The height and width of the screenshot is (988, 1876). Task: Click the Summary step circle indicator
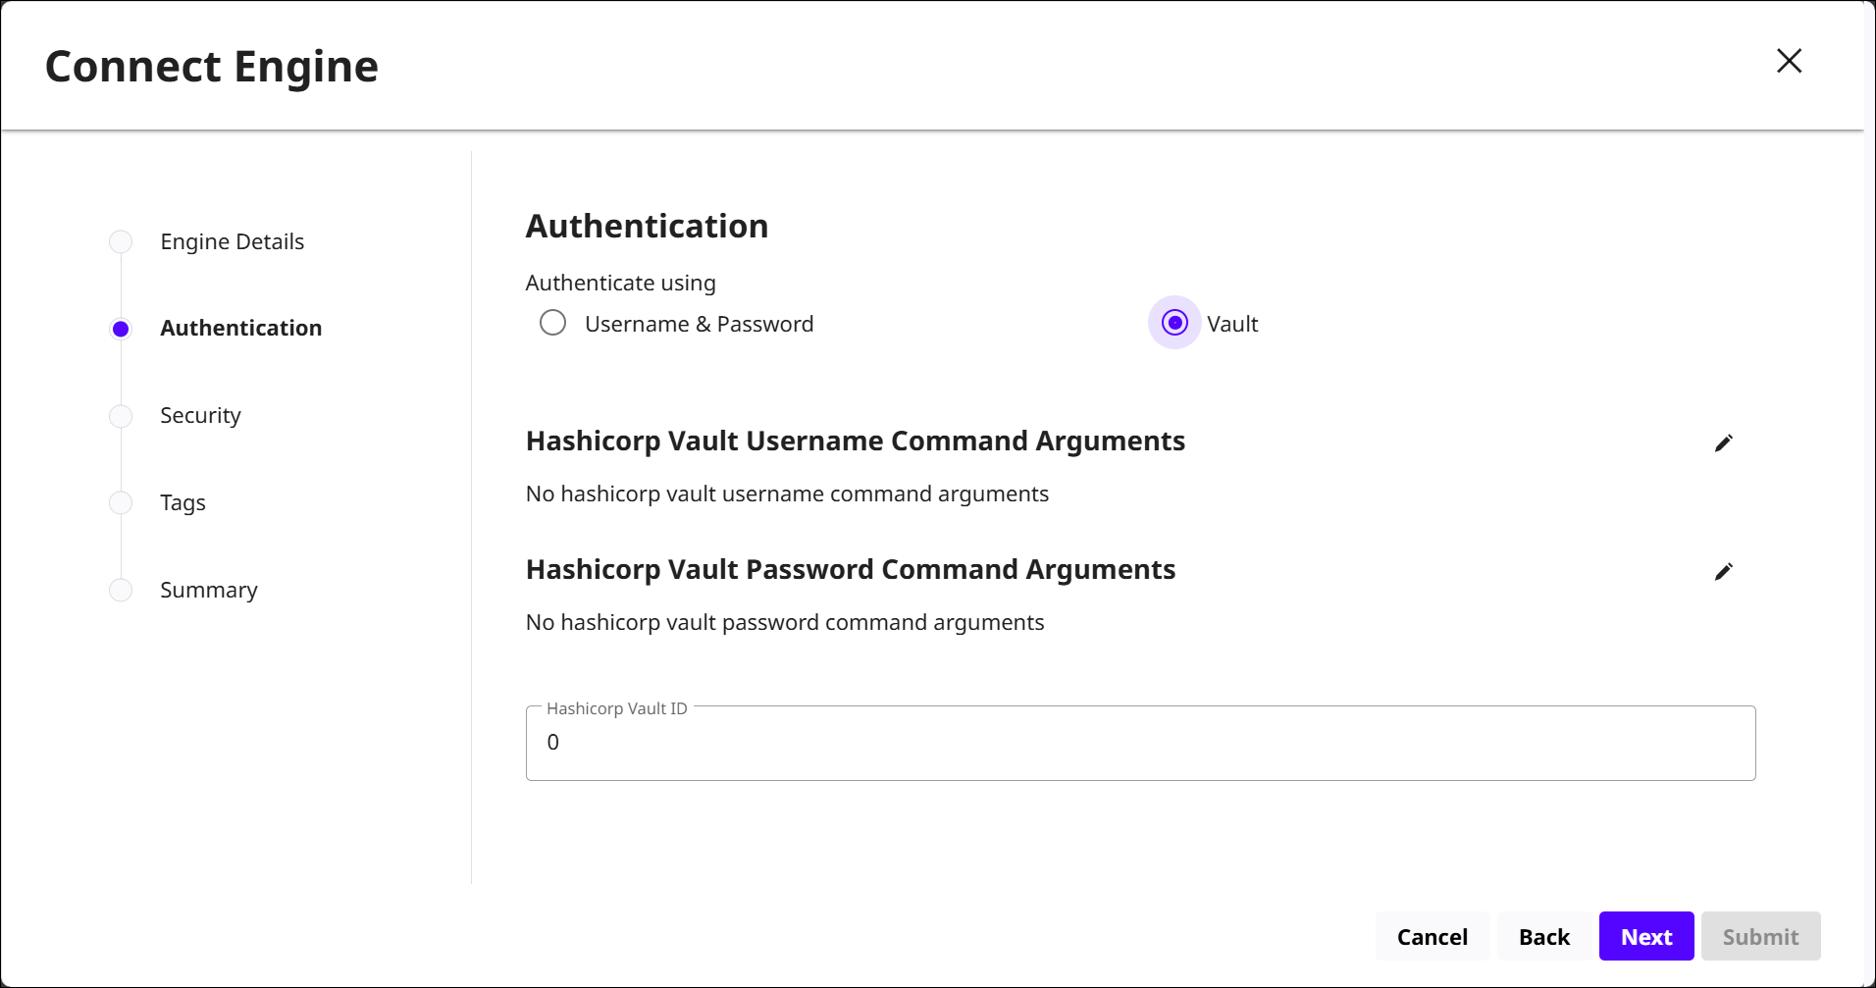121,590
